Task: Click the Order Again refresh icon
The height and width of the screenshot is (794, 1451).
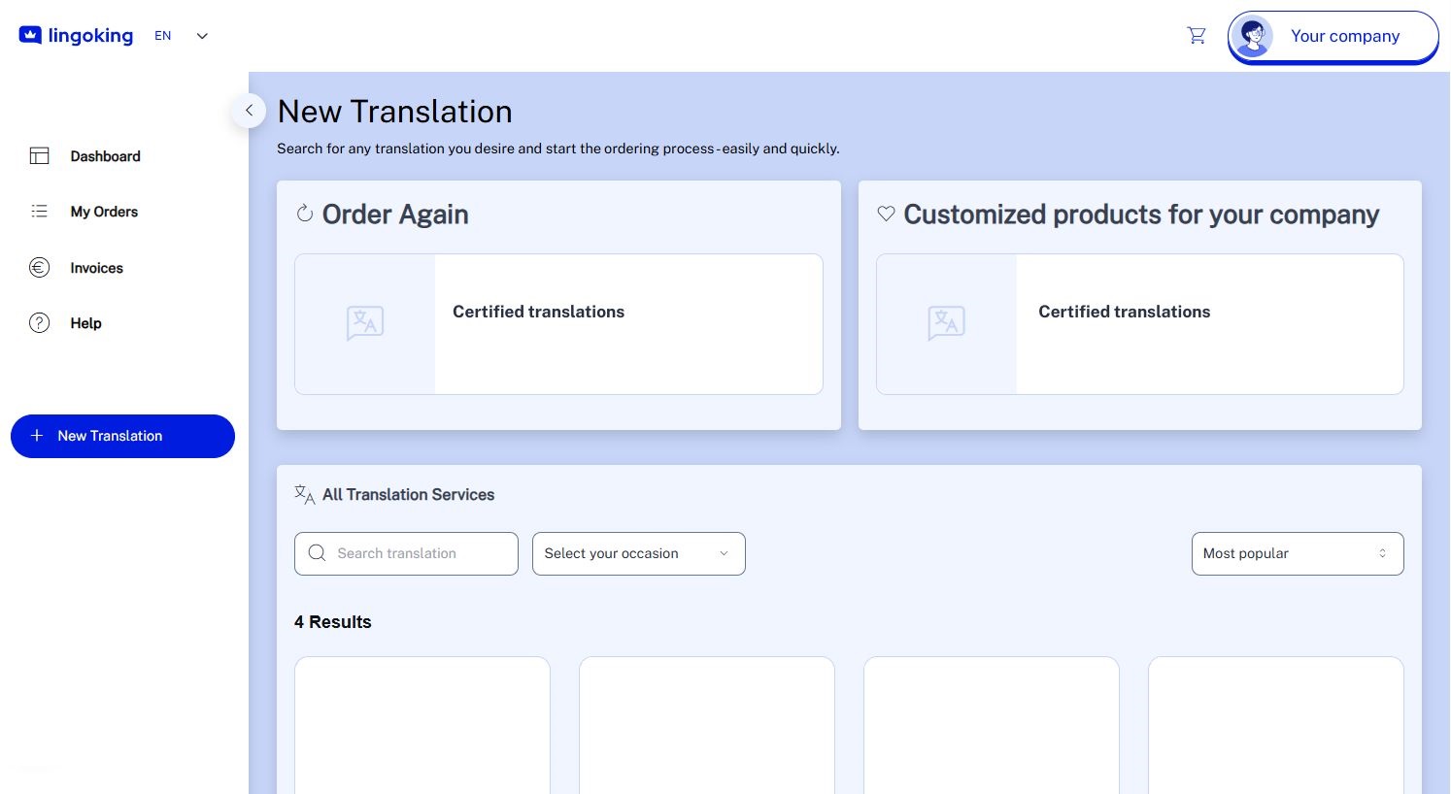Action: (305, 213)
